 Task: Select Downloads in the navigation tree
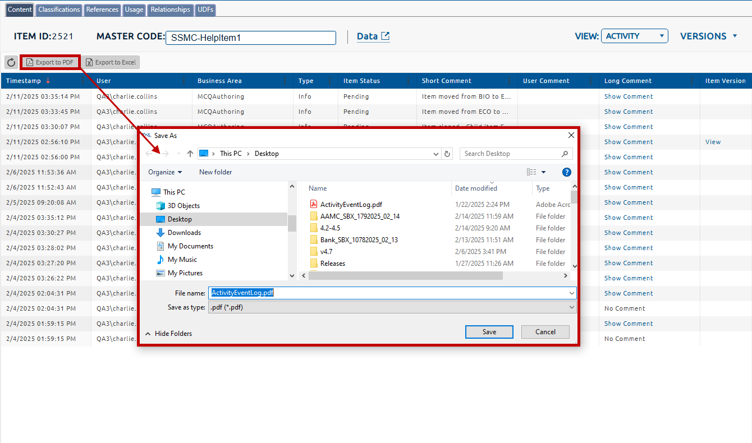tap(184, 233)
